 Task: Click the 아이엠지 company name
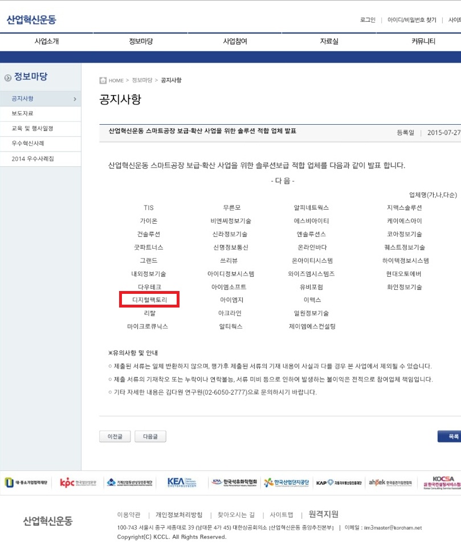231,300
